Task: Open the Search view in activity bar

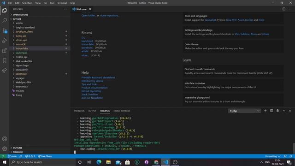Action: click(x=5, y=20)
